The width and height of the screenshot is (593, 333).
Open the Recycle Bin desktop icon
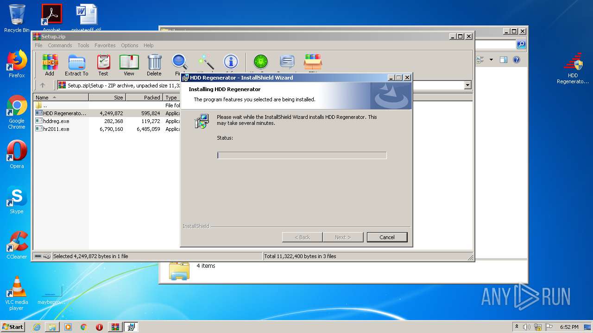17,18
